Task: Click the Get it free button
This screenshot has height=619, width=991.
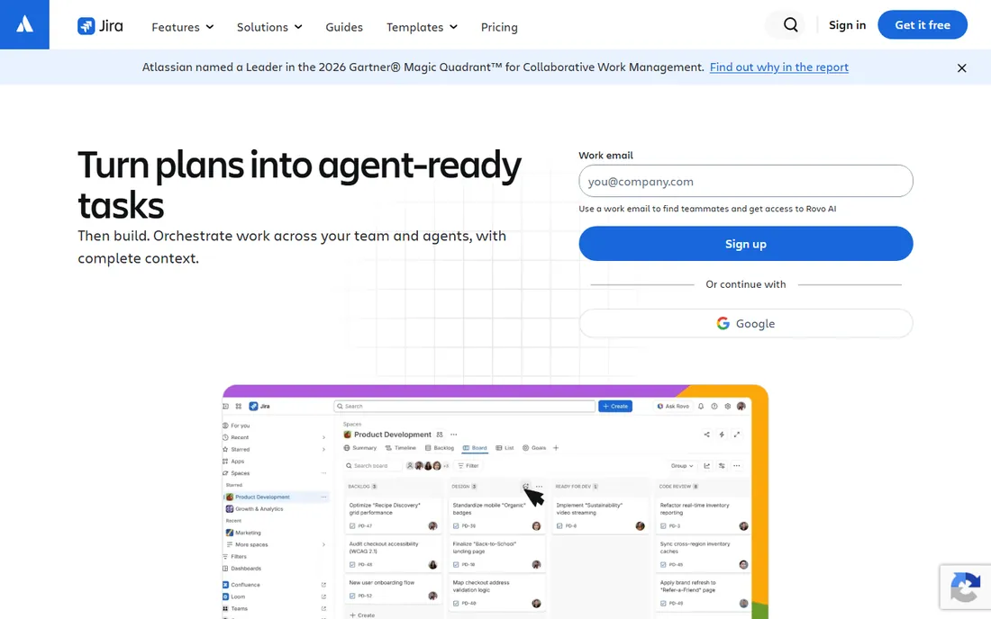Action: point(923,24)
